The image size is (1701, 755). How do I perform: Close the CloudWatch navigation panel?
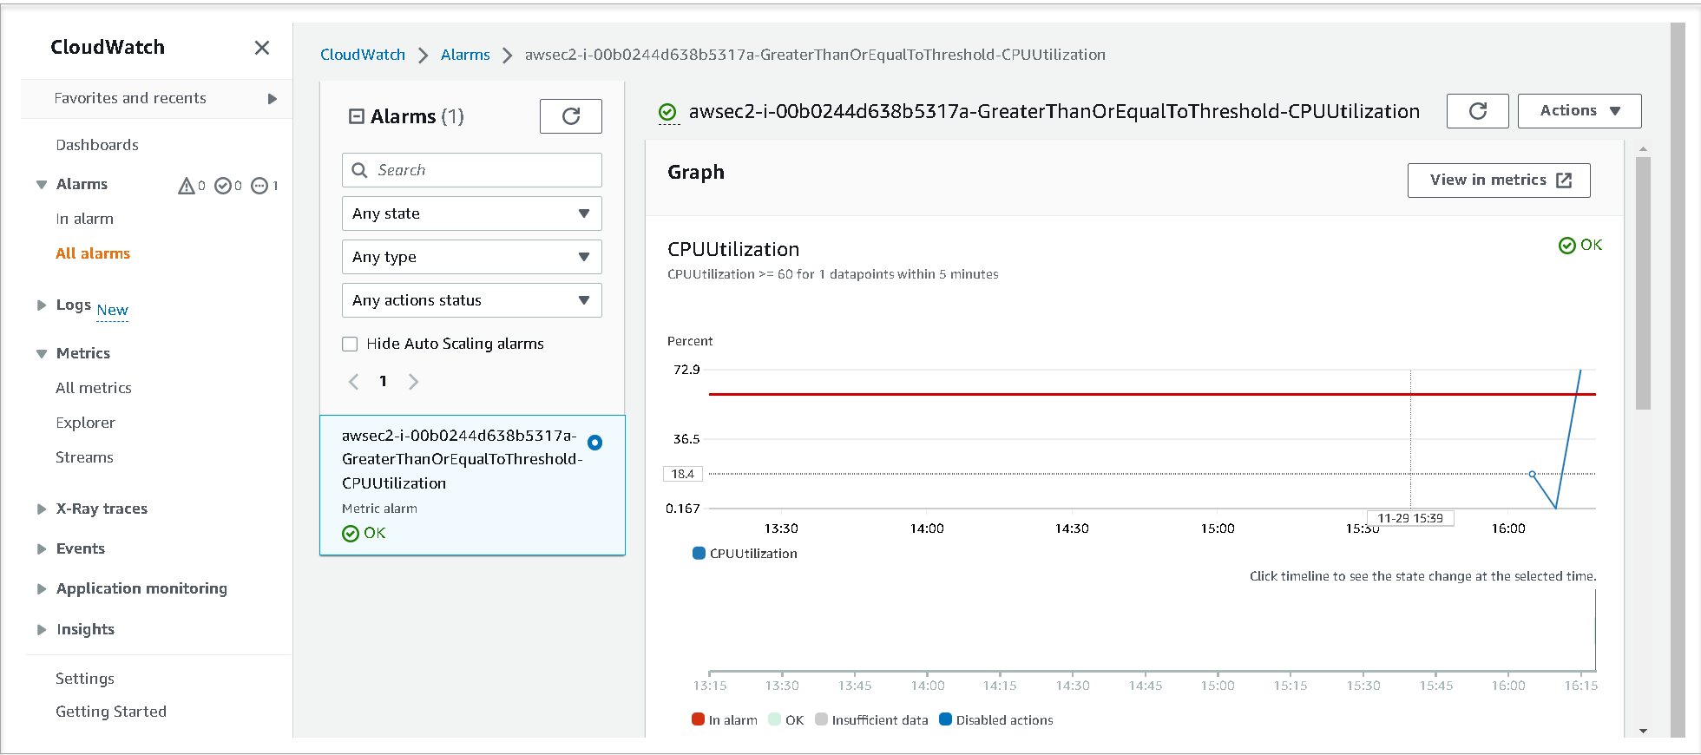point(261,48)
